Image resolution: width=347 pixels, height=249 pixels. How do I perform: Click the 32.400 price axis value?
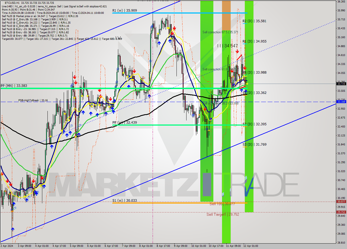click(x=341, y=126)
